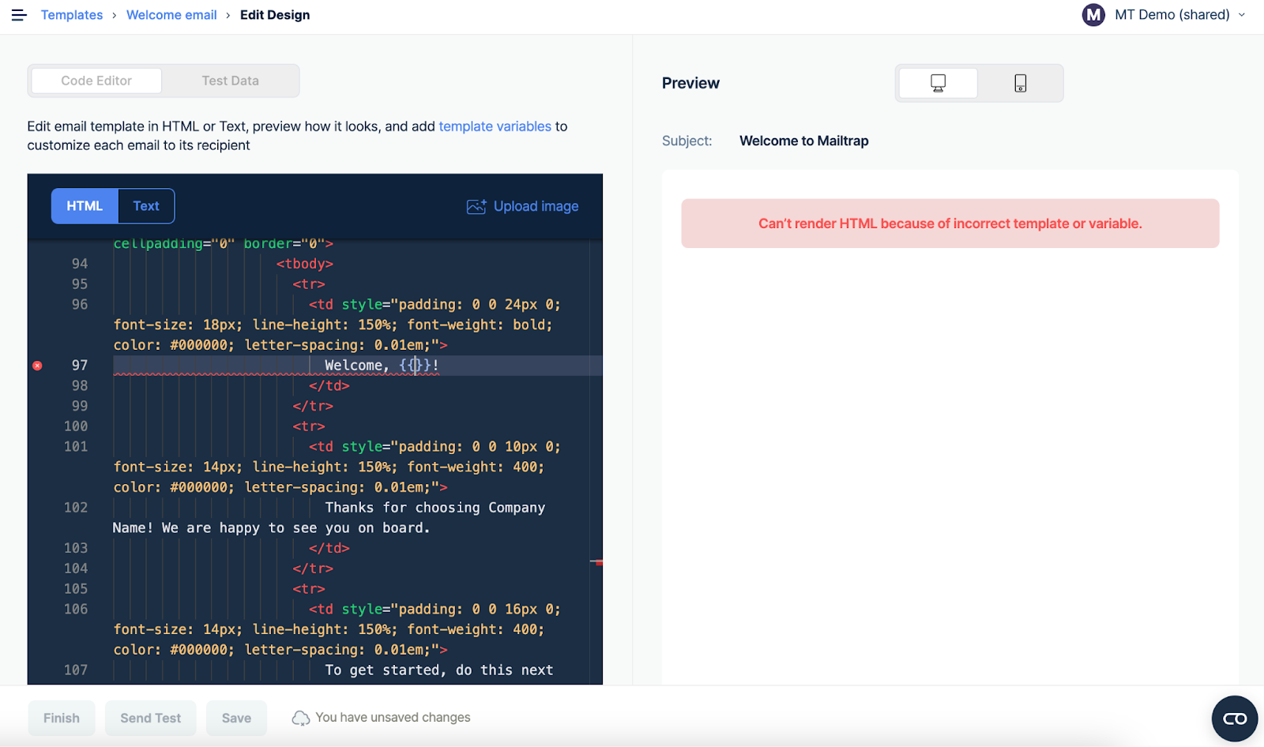Image resolution: width=1264 pixels, height=747 pixels.
Task: Click the Finish button
Action: [x=62, y=718]
